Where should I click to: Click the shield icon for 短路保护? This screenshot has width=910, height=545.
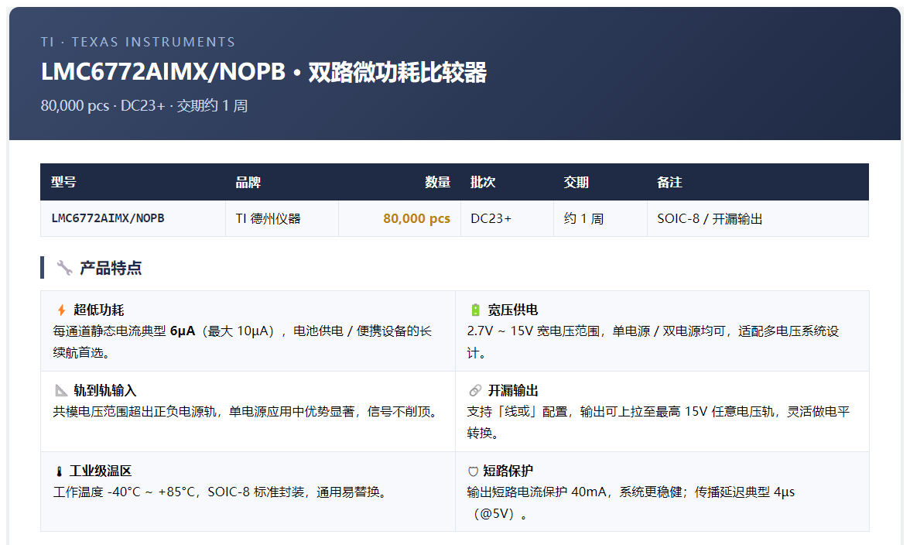(x=473, y=471)
